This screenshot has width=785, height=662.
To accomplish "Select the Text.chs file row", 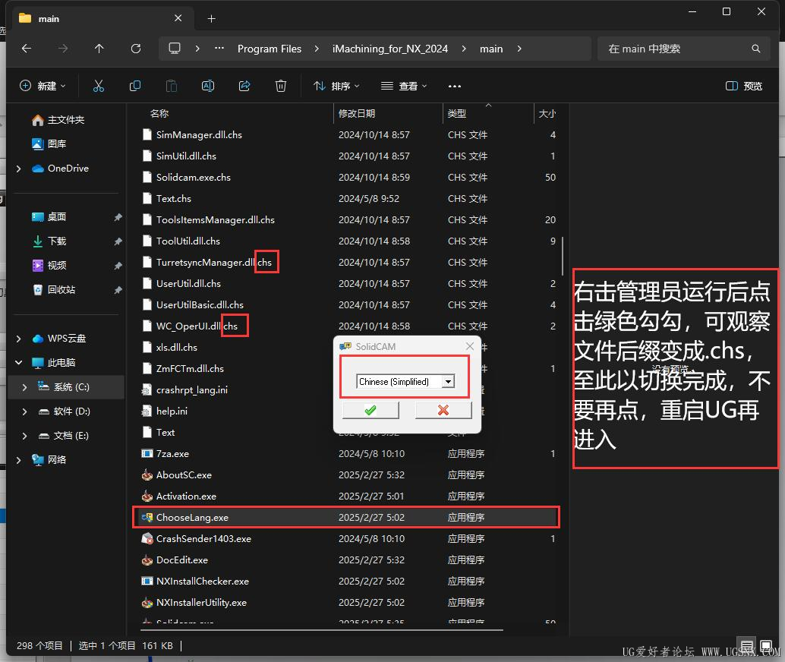I will point(348,199).
